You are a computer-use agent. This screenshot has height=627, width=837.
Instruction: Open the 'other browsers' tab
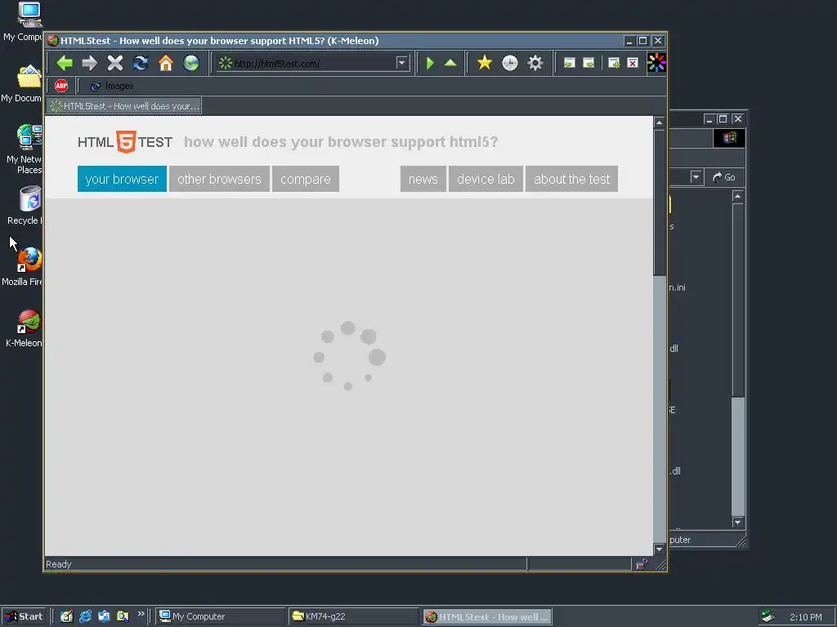219,179
